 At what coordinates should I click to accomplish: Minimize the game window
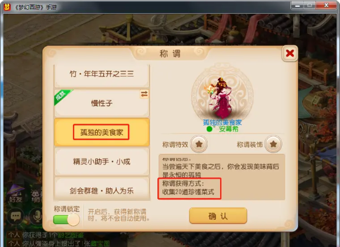click(298, 6)
